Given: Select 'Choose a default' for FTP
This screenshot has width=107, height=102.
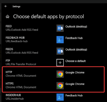Looking at the screenshot, I should point(76,61).
